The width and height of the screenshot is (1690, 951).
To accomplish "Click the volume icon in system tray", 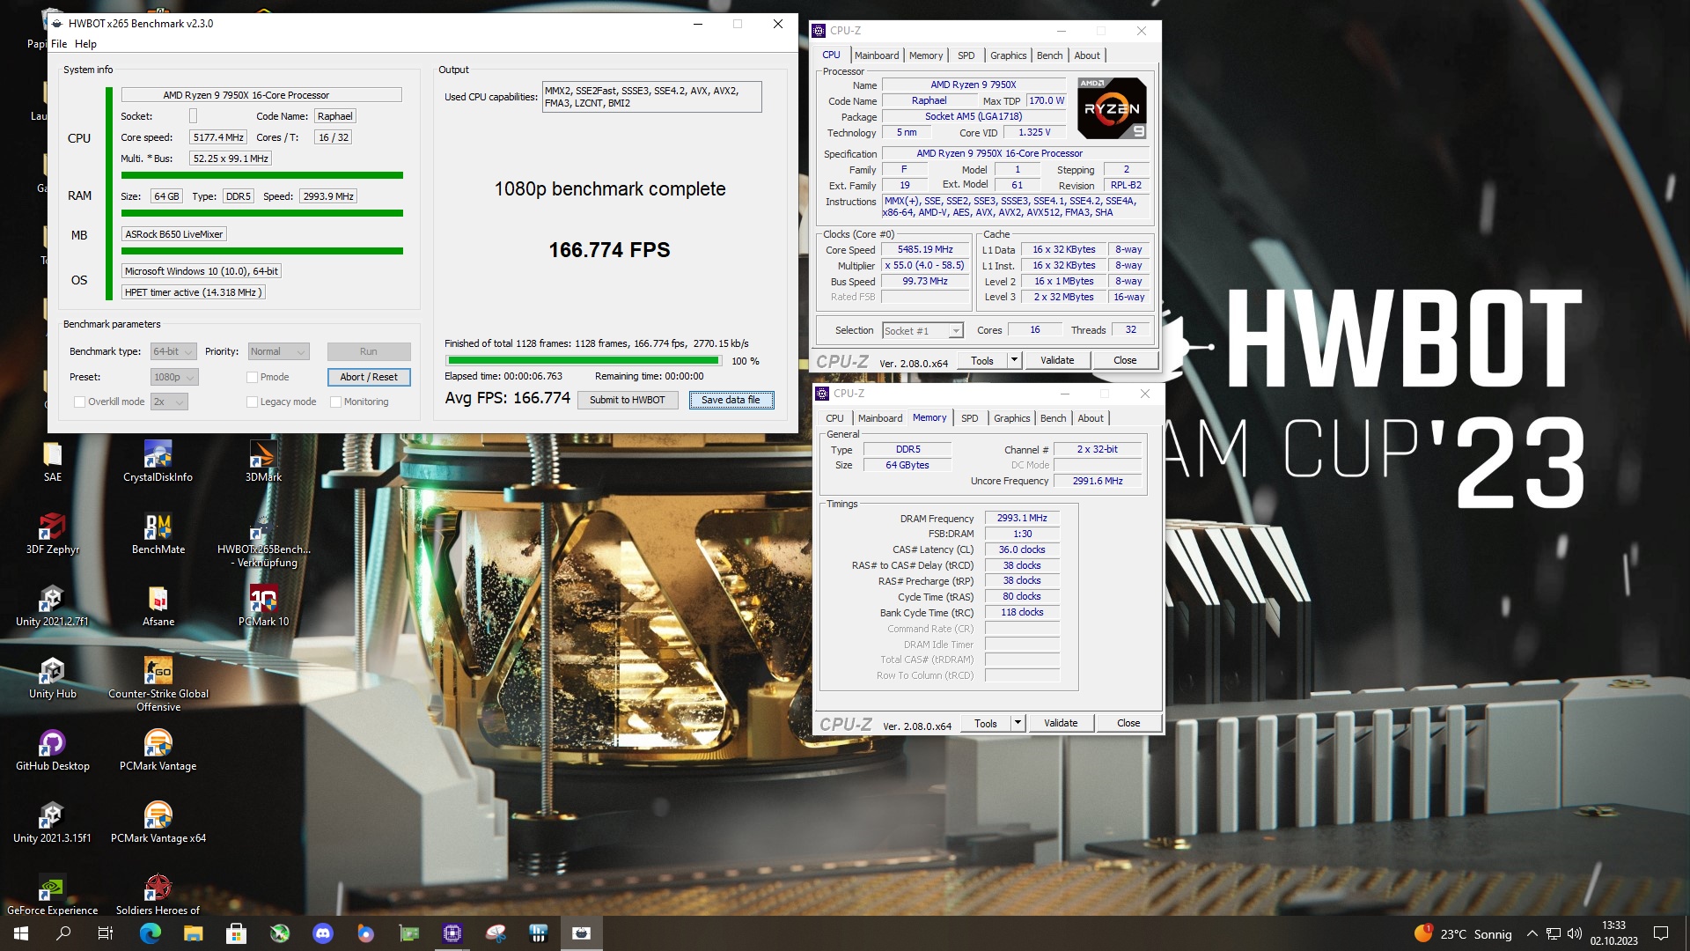I will [1575, 933].
